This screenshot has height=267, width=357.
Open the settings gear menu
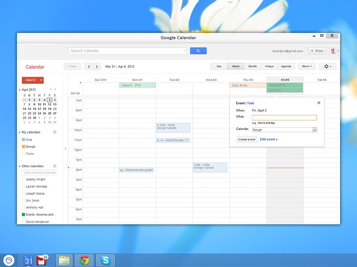[x=328, y=66]
